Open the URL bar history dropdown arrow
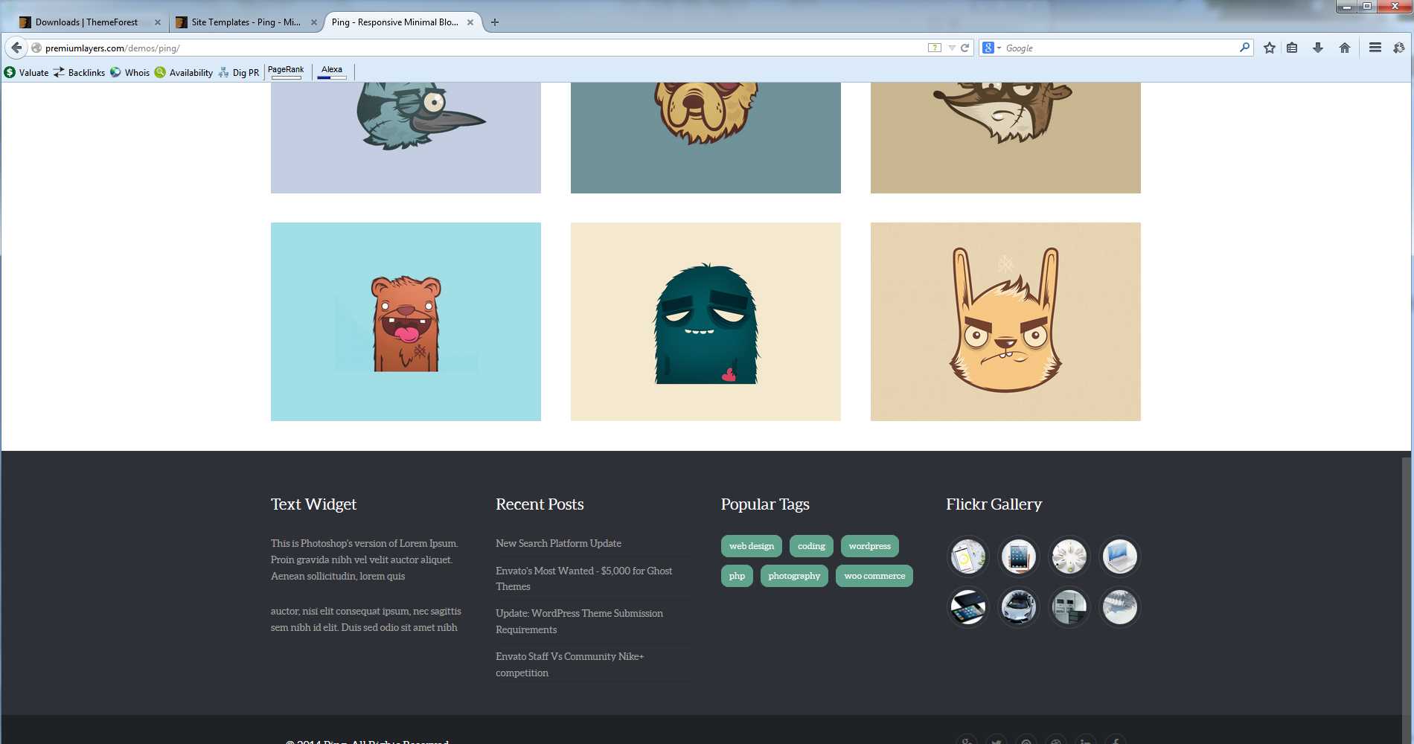This screenshot has width=1414, height=744. pyautogui.click(x=952, y=48)
